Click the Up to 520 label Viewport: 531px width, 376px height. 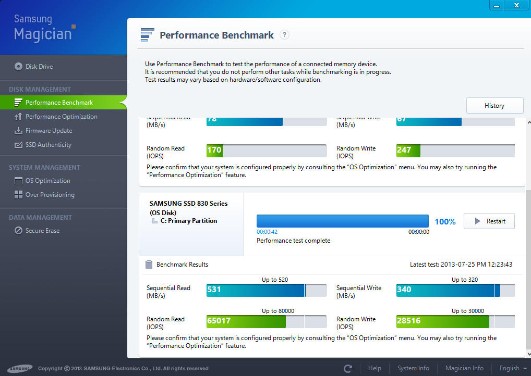(275, 280)
